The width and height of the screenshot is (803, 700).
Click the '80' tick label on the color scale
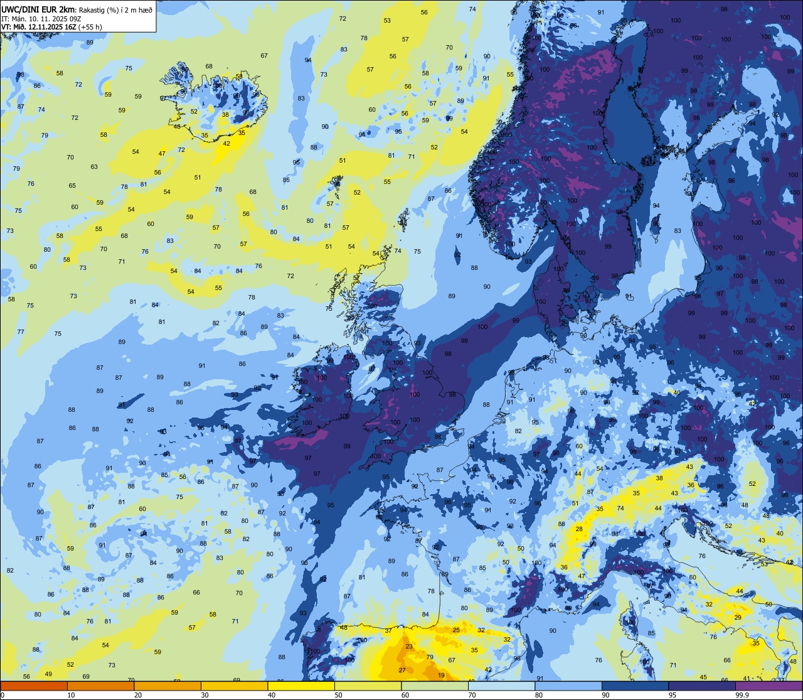539,695
